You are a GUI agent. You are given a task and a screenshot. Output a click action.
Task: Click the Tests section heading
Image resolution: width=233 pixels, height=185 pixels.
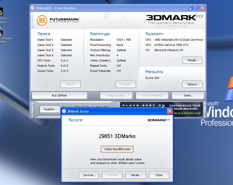44,34
